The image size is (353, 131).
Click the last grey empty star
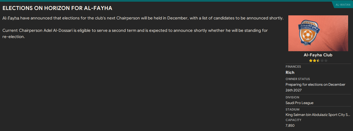[x=326, y=61]
